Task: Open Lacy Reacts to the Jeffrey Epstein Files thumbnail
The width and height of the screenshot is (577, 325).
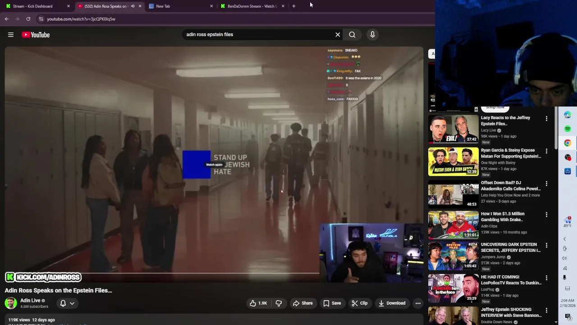Action: click(453, 129)
